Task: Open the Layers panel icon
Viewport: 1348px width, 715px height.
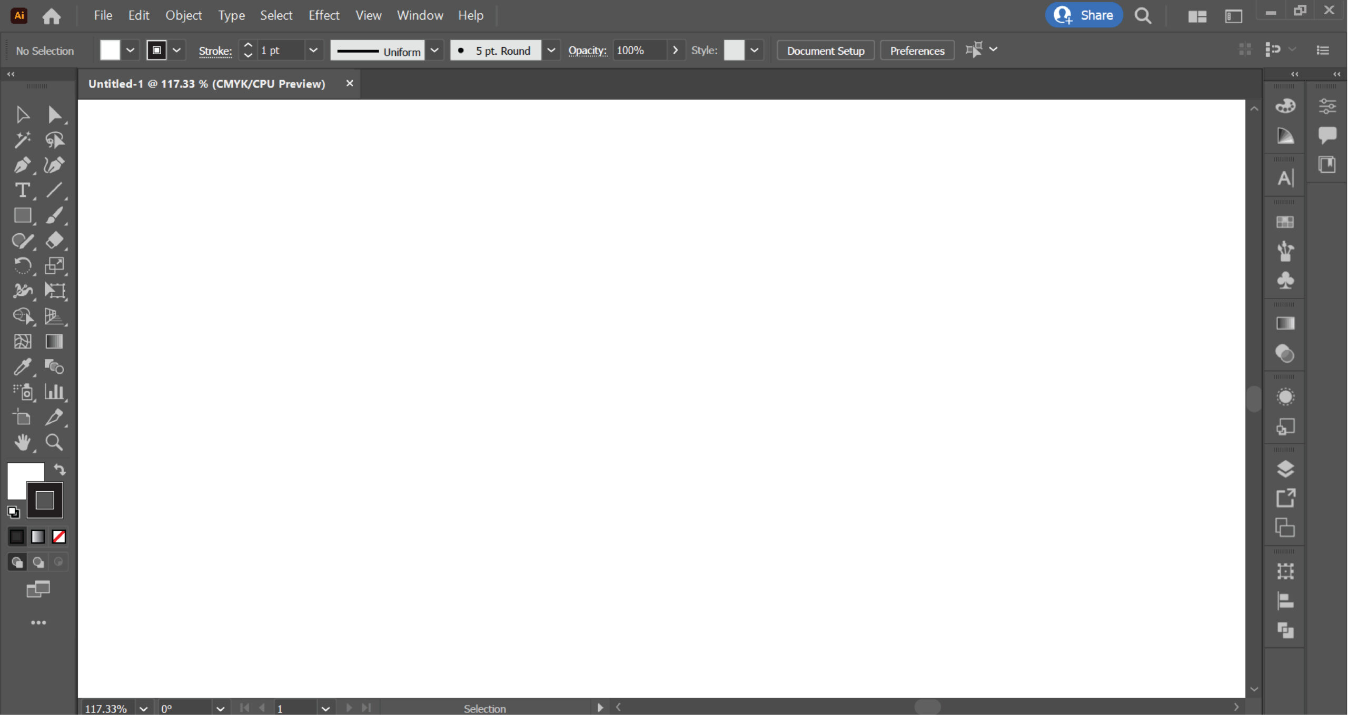Action: (1285, 469)
